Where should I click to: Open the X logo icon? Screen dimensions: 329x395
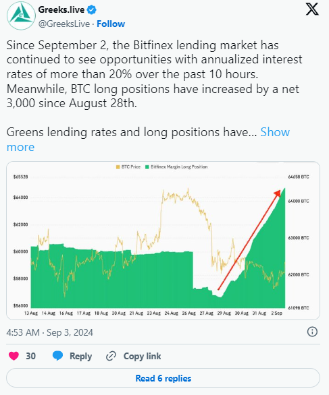pyautogui.click(x=312, y=9)
